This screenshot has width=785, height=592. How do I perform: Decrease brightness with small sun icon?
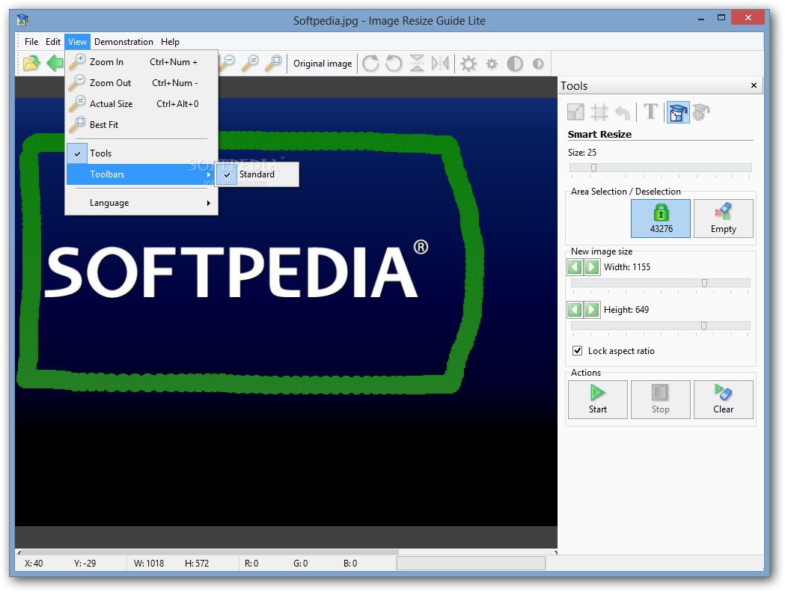tap(492, 64)
